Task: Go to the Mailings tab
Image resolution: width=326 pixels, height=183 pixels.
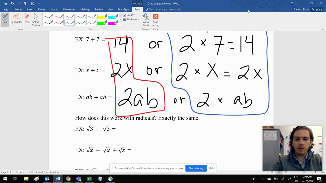Action: tap(85, 9)
